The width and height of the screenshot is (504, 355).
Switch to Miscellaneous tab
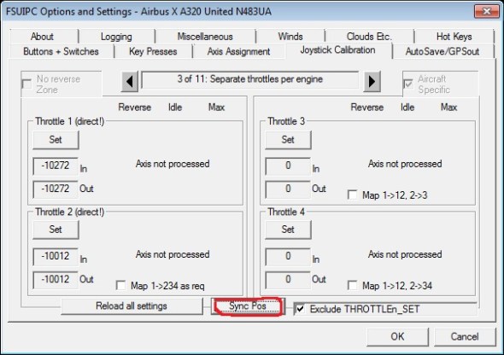coord(205,37)
